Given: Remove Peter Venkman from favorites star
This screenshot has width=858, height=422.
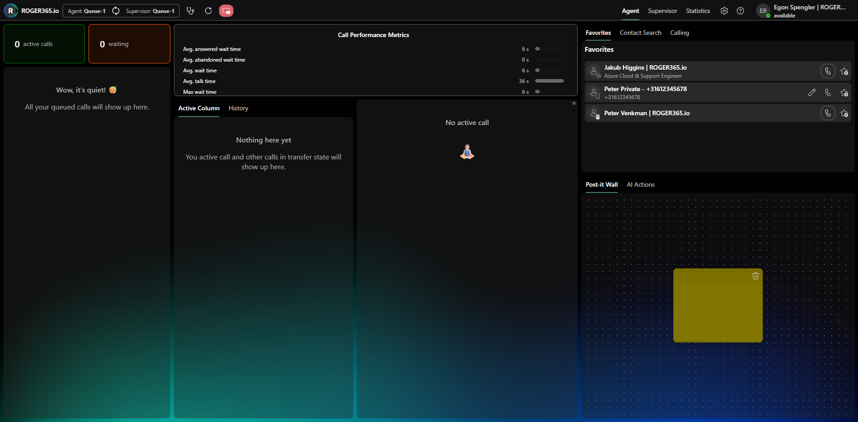Looking at the screenshot, I should [x=844, y=113].
